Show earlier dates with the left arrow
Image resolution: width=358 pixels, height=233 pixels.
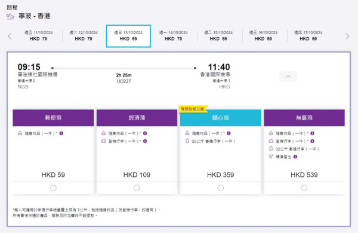coord(10,36)
